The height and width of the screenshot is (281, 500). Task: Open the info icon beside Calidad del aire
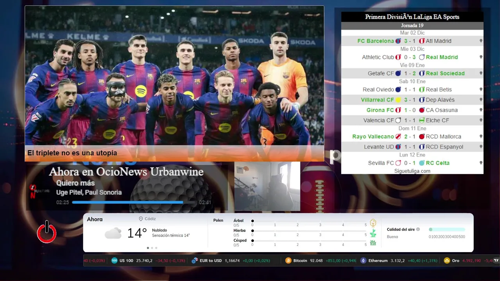[x=418, y=229]
